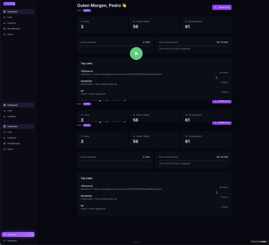Open Einstellungen in the lowest sidebar menu copy

[x=18, y=144]
